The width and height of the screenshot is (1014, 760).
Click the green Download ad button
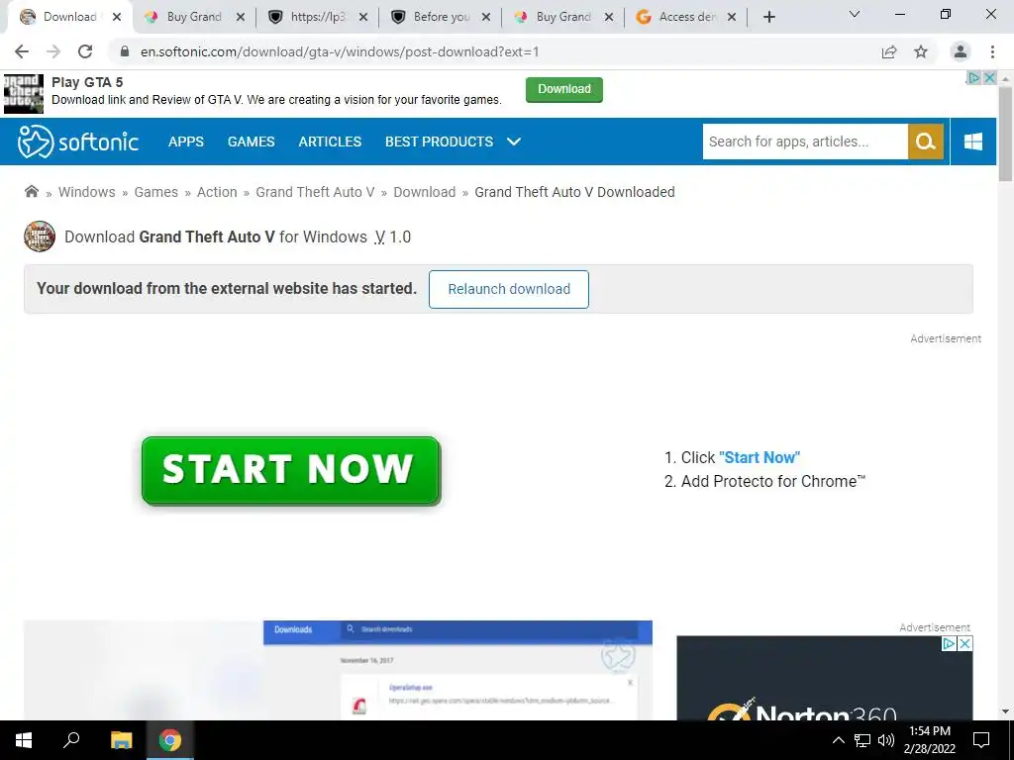563,89
